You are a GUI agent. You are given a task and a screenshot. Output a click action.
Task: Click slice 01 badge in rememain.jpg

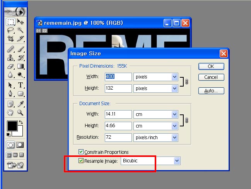tap(39, 31)
